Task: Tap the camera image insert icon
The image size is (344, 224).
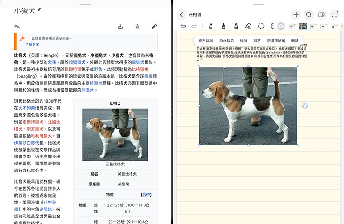Action: pyautogui.click(x=281, y=26)
